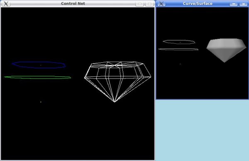Viewport: 249px width, 161px height.
Task: Pick the center point inside the blue curve
Action: point(41,65)
